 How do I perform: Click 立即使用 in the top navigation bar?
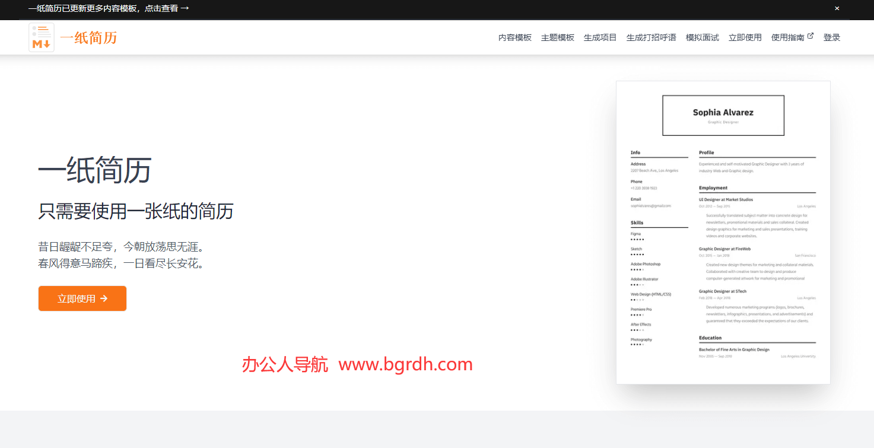point(745,37)
